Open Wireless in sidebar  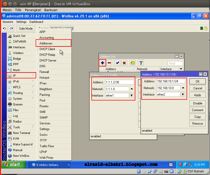pos(21,53)
